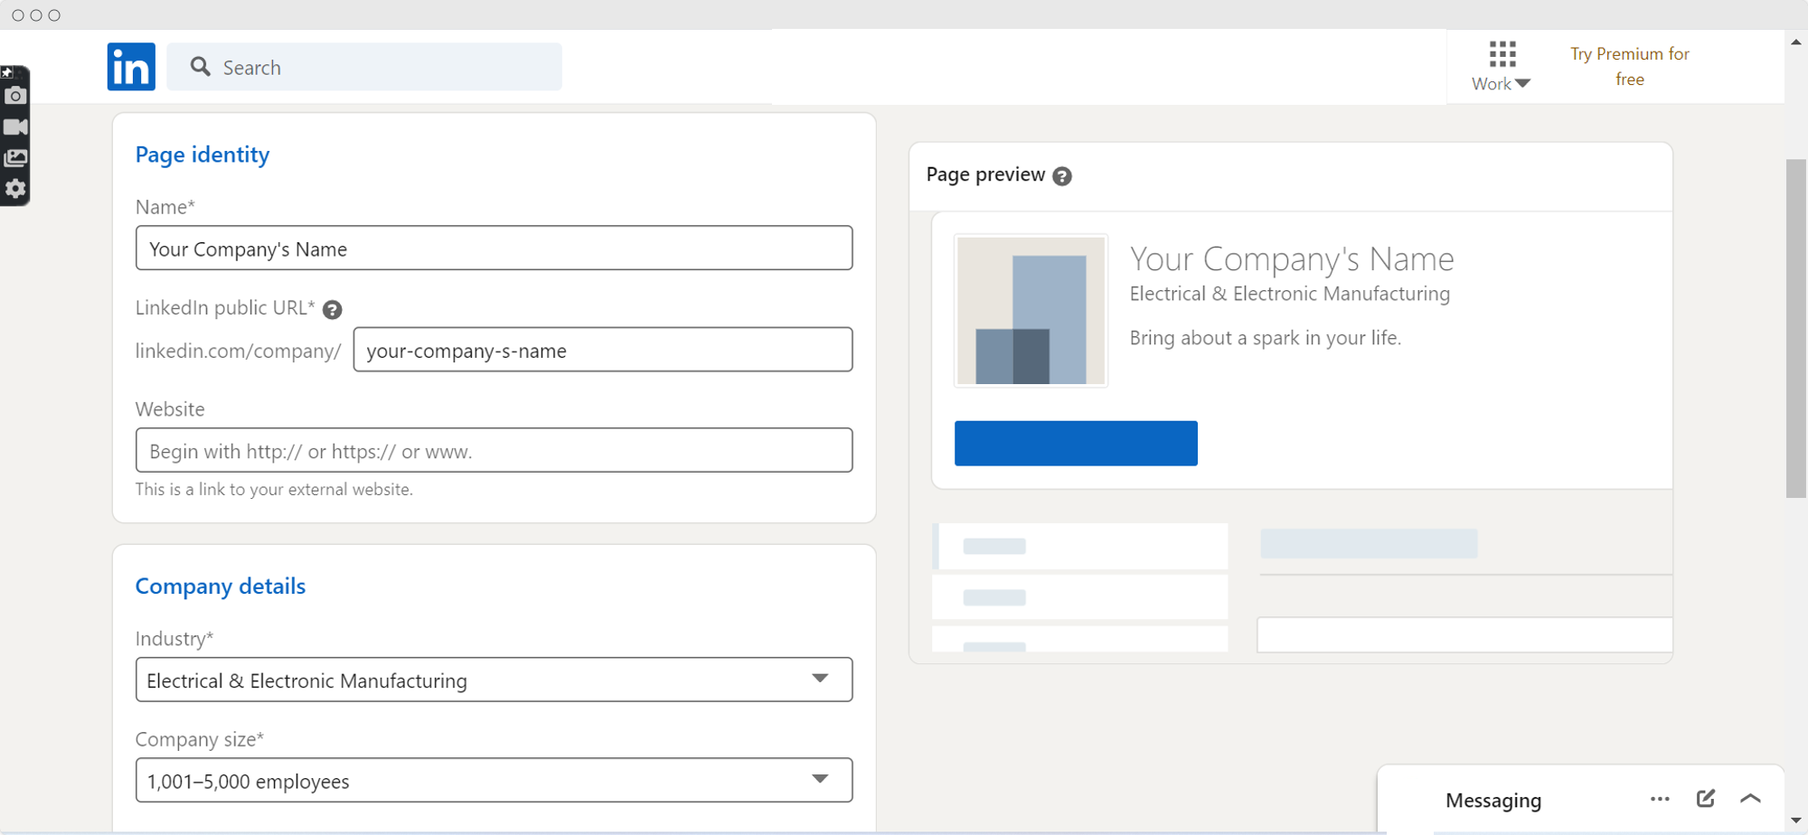1808x835 pixels.
Task: Expand the Messaging panel chevron
Action: [x=1751, y=798]
